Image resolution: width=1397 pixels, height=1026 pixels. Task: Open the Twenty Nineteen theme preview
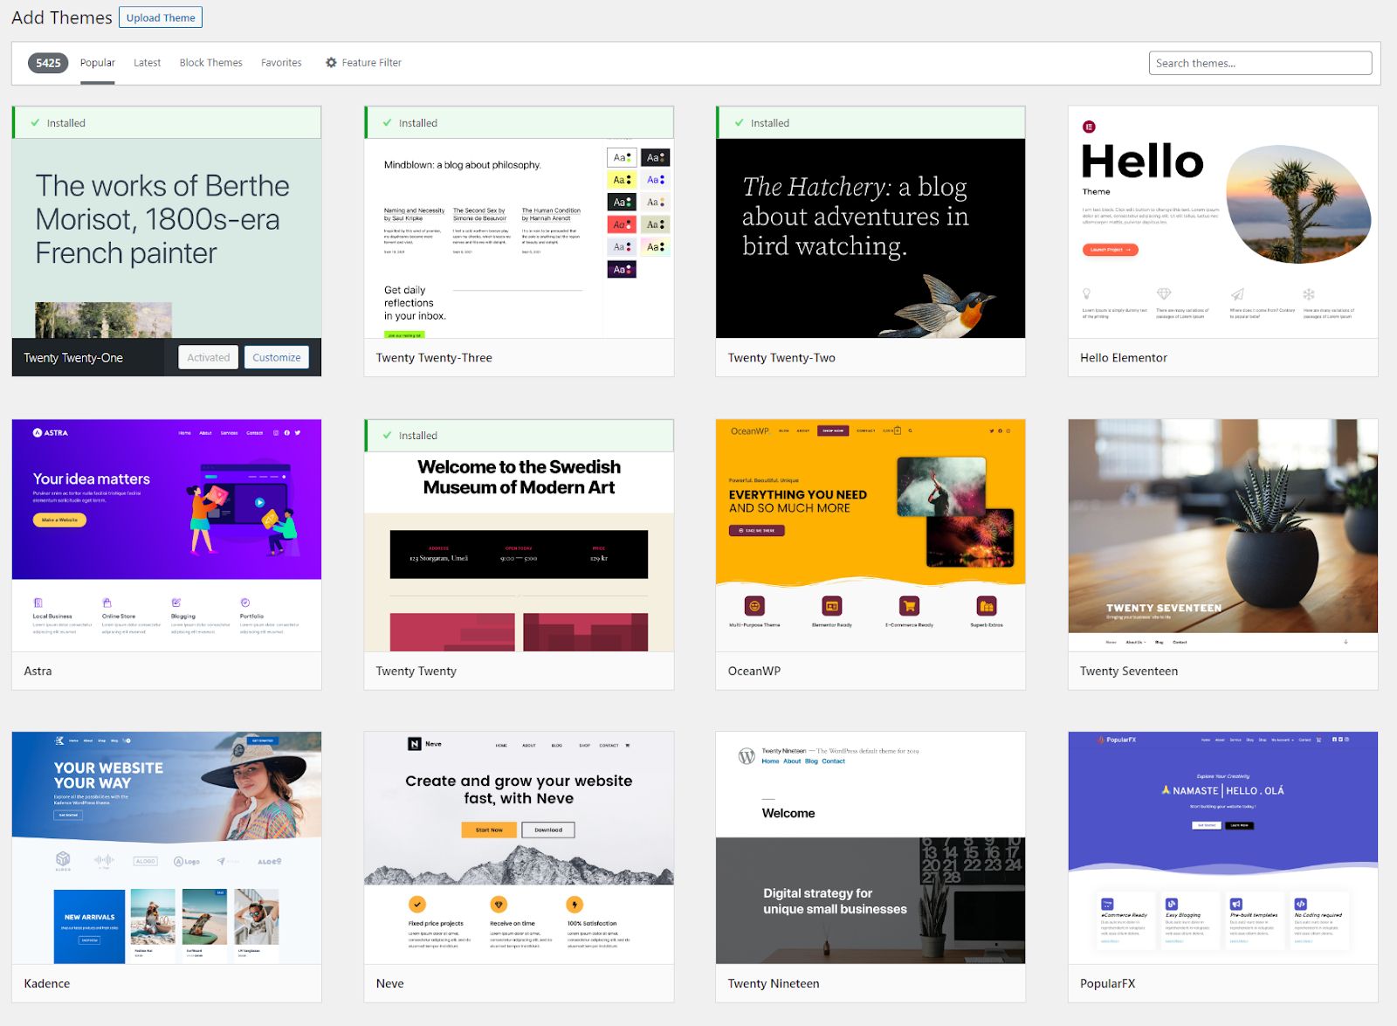871,847
